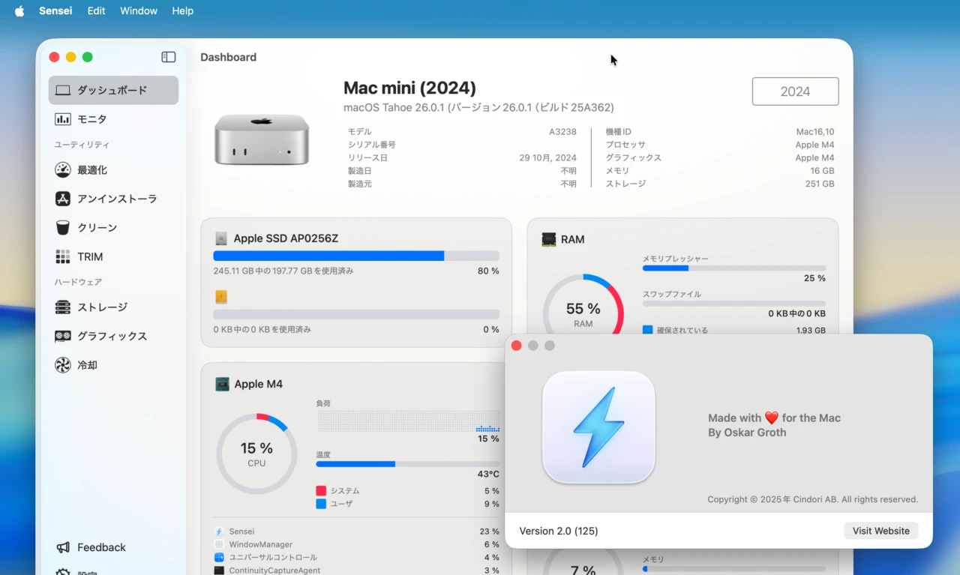Open the ダッシュボード sidebar item

click(112, 90)
